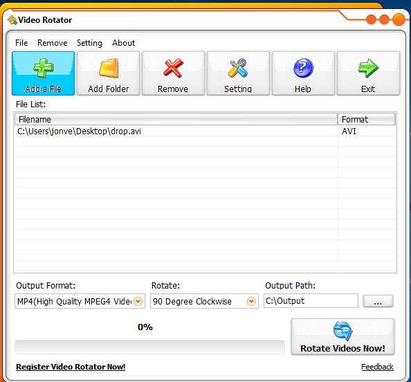Click the green arrow Exit icon
This screenshot has width=411, height=382.
point(368,69)
